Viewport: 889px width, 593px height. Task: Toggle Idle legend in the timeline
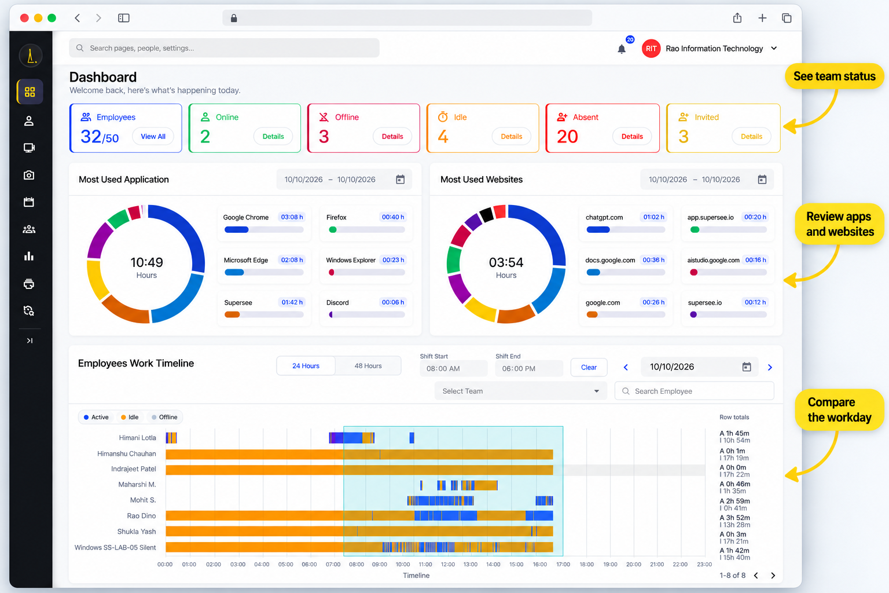point(130,417)
